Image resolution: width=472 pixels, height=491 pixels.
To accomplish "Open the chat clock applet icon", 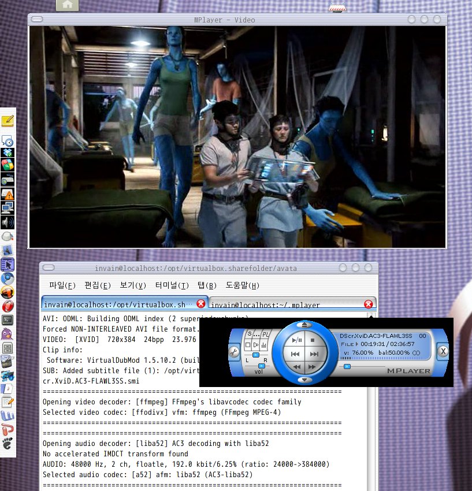I will [x=8, y=141].
